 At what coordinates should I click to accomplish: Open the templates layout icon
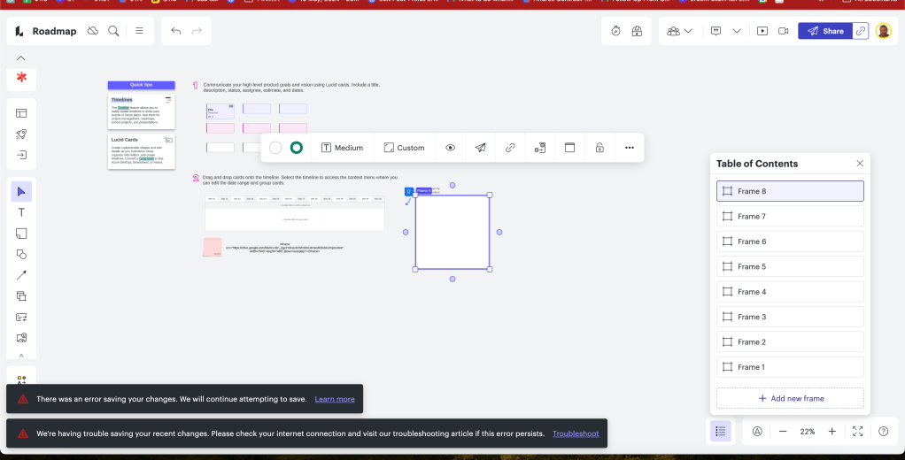point(21,113)
